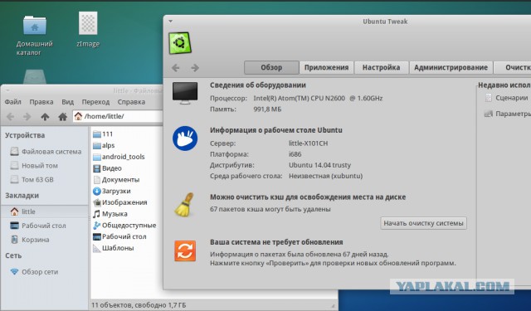This screenshot has width=531, height=311.
Task: Go back in the file manager
Action: point(11,117)
